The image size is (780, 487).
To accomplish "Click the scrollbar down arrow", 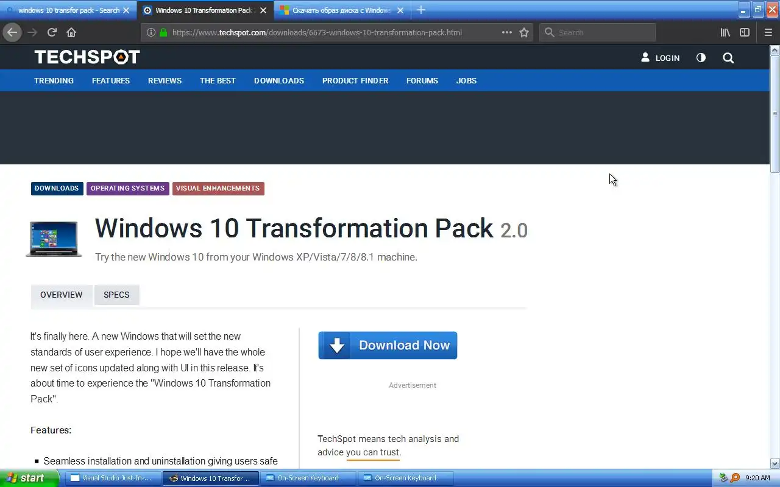I will point(775,464).
